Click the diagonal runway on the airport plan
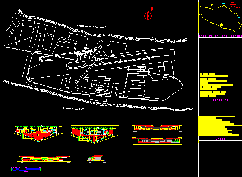242x177 pixels. coord(89,69)
